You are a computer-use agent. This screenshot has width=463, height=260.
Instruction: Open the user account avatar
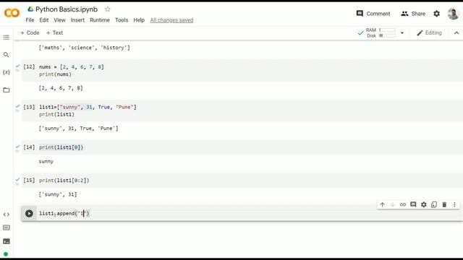(x=453, y=14)
